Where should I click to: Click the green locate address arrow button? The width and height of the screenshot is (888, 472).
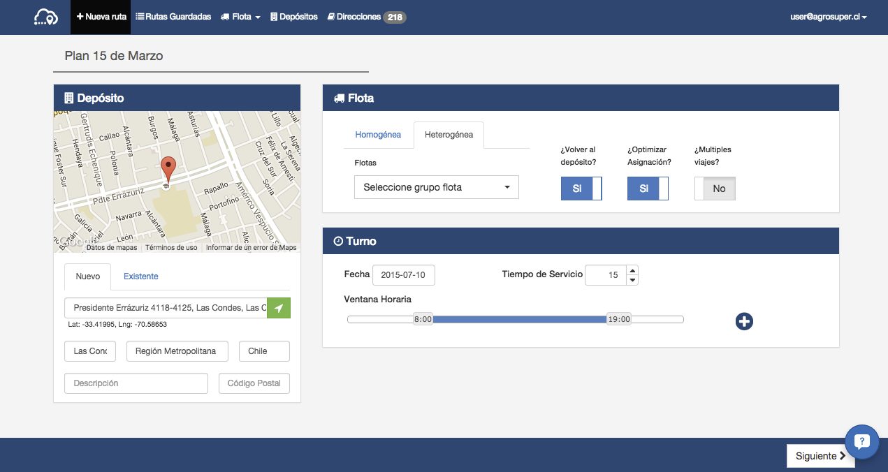pyautogui.click(x=279, y=308)
